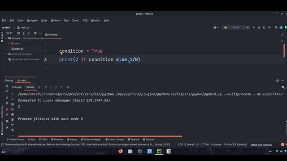
Task: Open the Terminal tool window
Action: click(134, 140)
